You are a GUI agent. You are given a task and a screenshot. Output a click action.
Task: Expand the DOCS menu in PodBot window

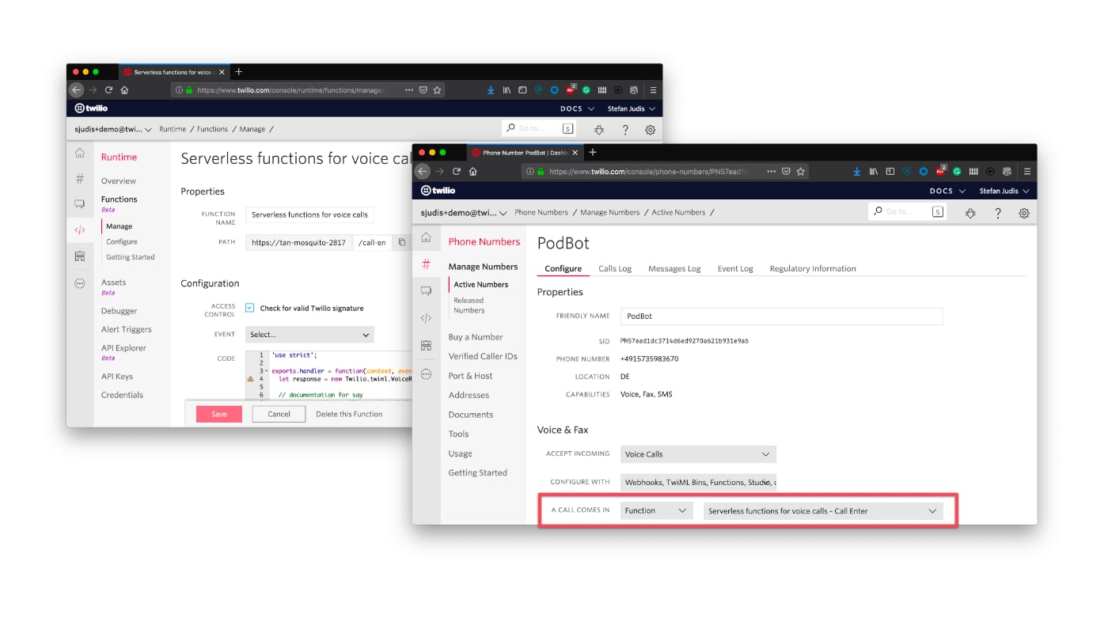tap(947, 191)
